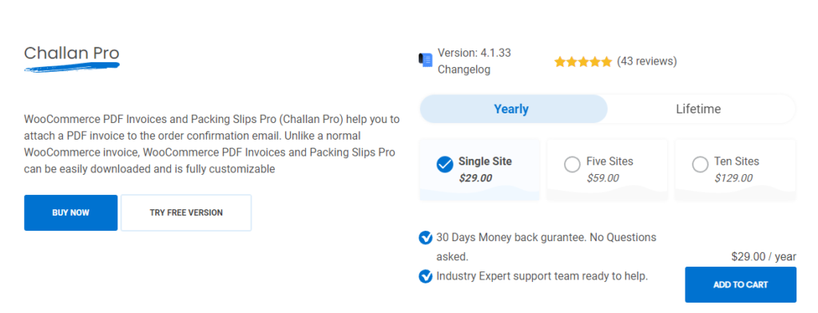Click the Version 4.1.33 text
The height and width of the screenshot is (313, 818).
click(475, 53)
